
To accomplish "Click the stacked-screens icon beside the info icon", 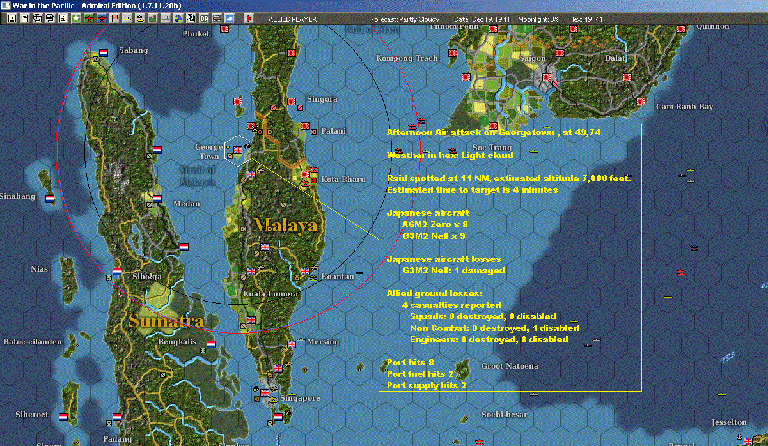I will 51,19.
